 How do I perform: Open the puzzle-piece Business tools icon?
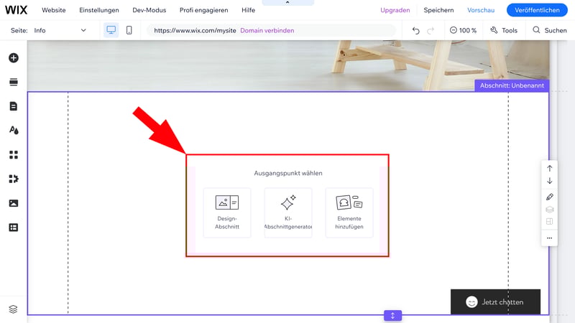[14, 179]
